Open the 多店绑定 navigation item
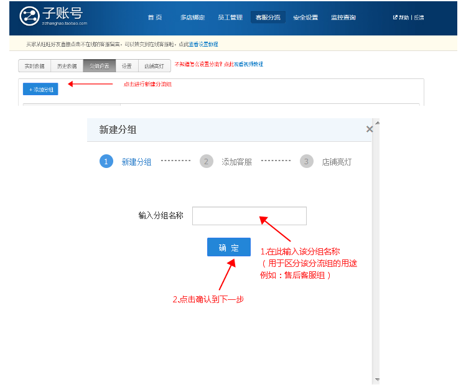 (x=193, y=17)
